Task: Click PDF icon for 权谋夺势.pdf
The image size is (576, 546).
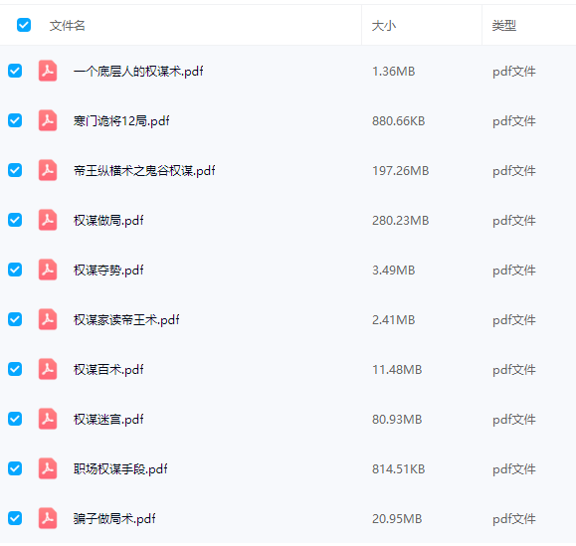Action: click(48, 270)
